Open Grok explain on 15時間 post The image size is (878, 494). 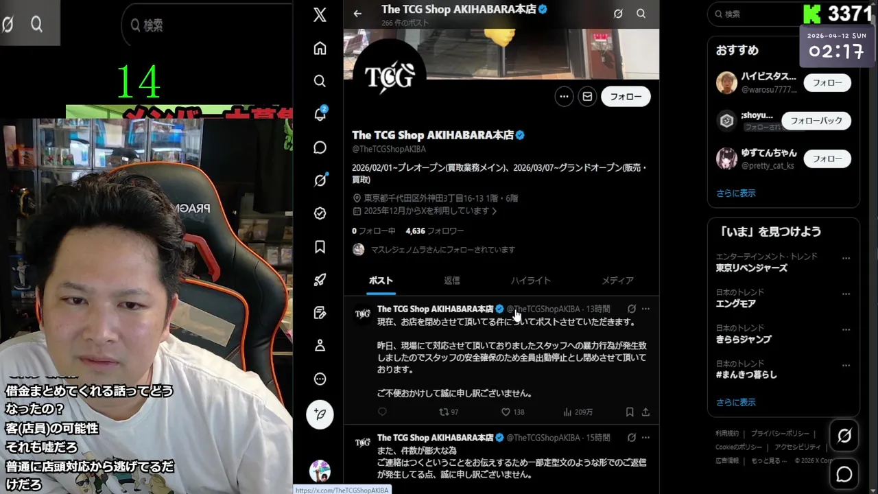pos(632,437)
